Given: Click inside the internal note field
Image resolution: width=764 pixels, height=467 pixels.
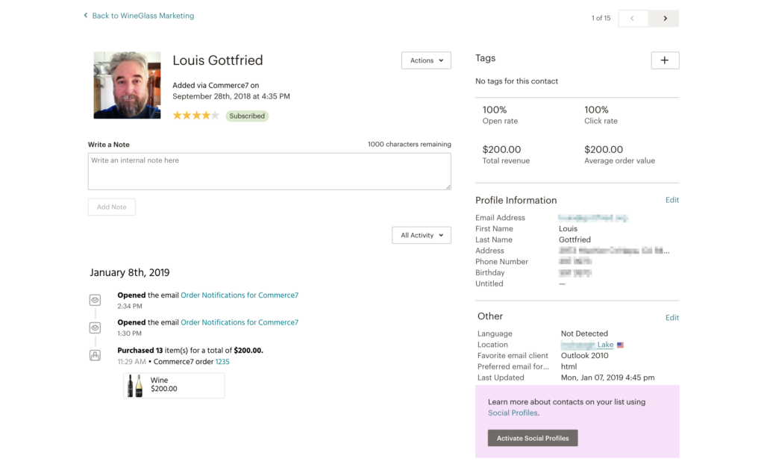Looking at the screenshot, I should tap(269, 171).
